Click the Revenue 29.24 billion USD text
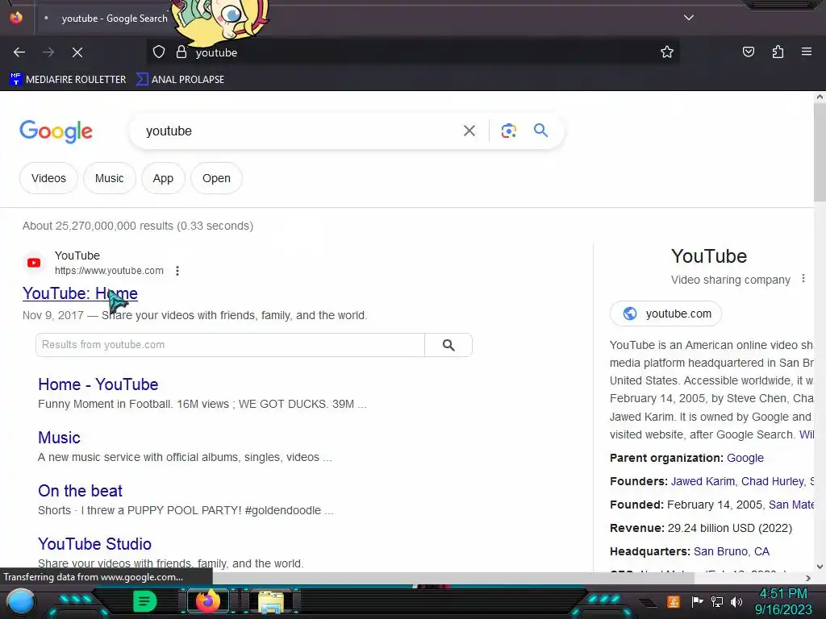Screen dimensions: 826x619 point(701,528)
